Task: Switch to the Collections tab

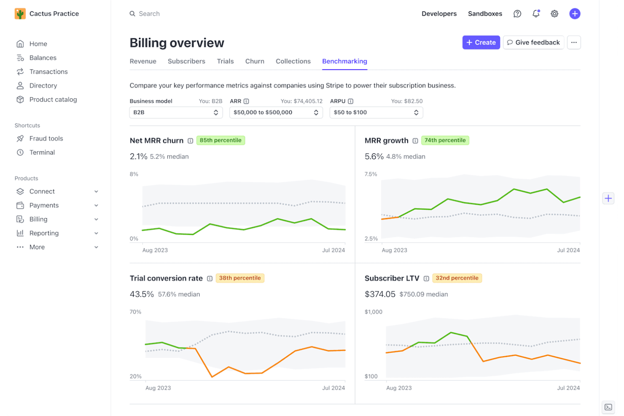Action: (293, 61)
